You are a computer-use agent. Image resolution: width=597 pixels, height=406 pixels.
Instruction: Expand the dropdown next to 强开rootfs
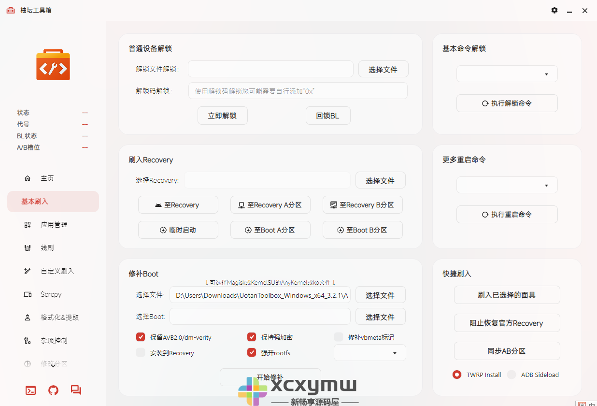point(370,353)
